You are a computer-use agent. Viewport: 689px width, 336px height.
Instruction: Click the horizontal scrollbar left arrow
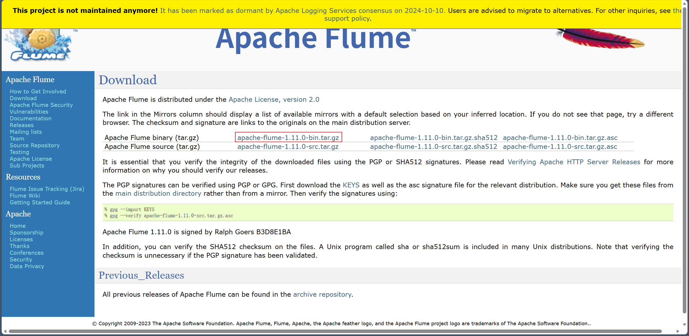click(x=5, y=331)
